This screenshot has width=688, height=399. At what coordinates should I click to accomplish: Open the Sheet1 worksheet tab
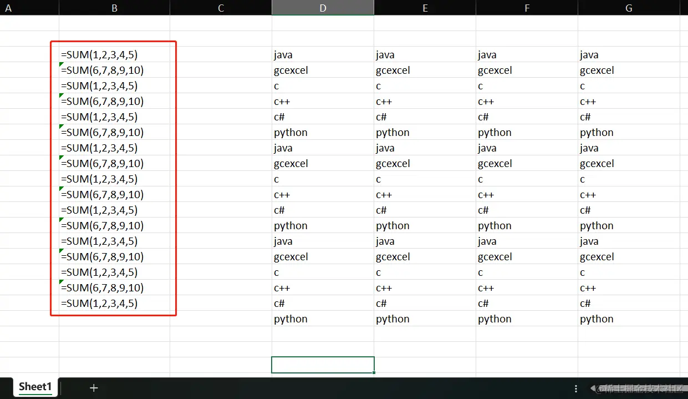point(35,387)
